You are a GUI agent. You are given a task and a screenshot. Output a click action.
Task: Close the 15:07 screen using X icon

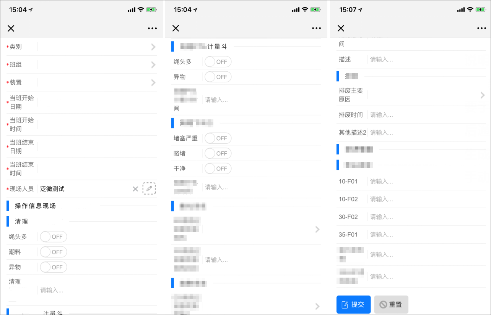[x=341, y=28]
